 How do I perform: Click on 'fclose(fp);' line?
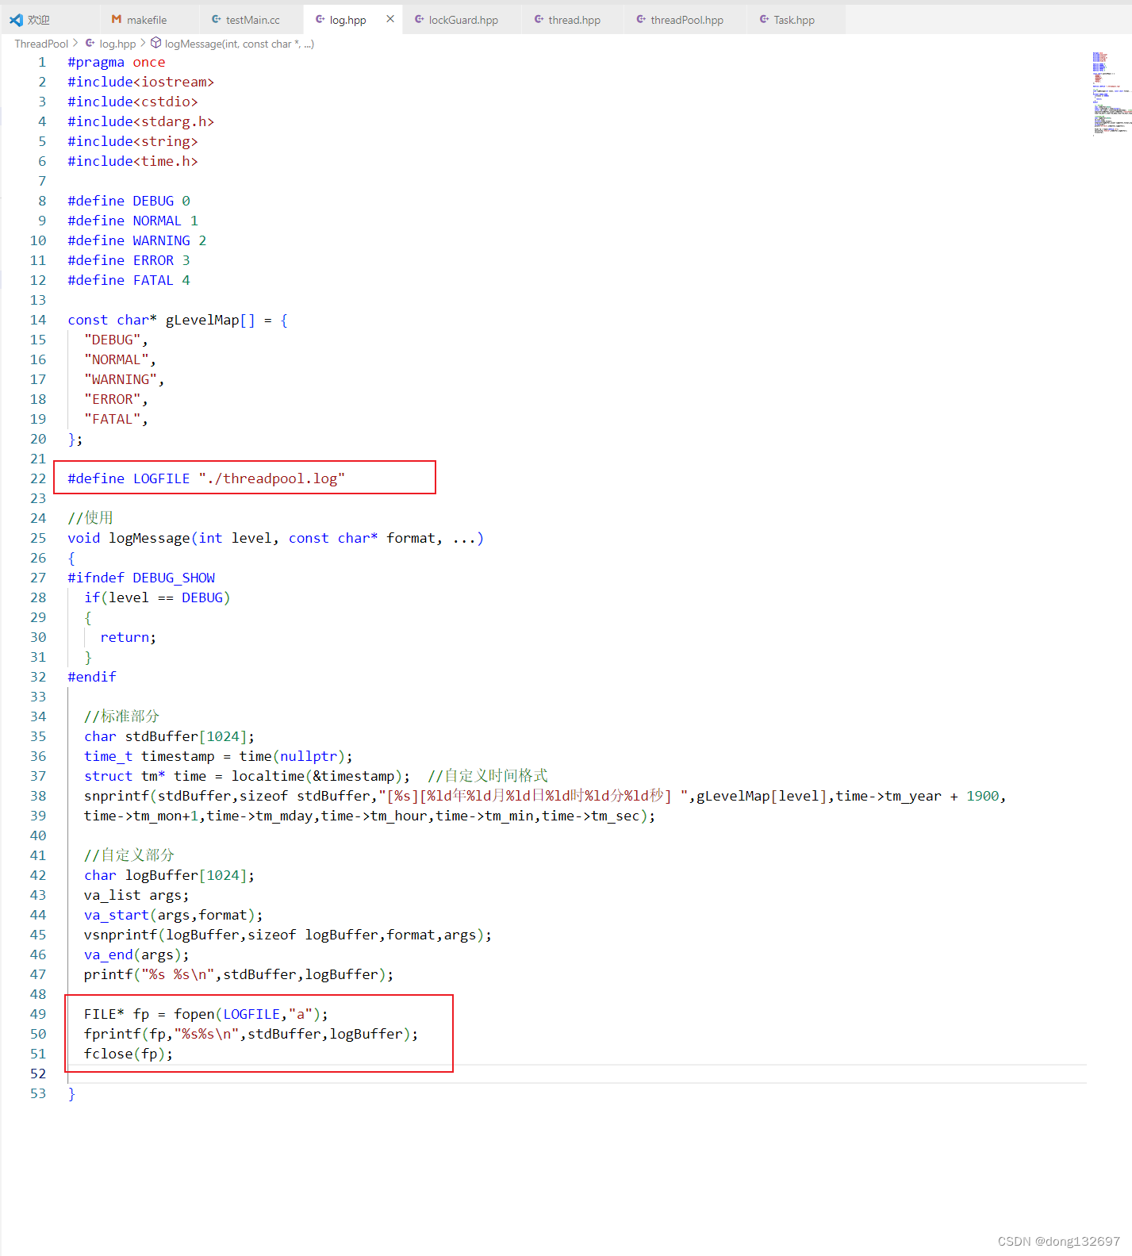point(129,1054)
